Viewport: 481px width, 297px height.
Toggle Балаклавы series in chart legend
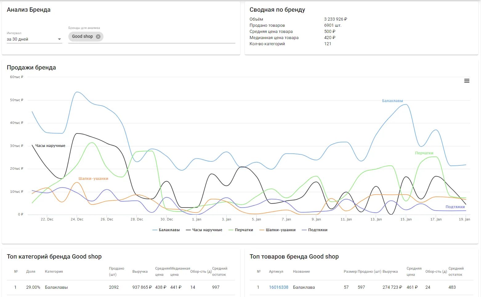(x=166, y=230)
